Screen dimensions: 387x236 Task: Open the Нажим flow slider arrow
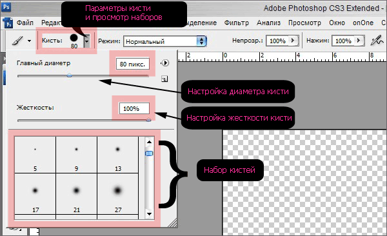point(359,41)
